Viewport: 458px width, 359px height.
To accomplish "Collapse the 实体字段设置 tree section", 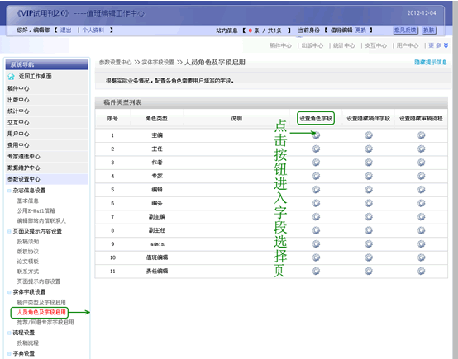I will point(9,292).
